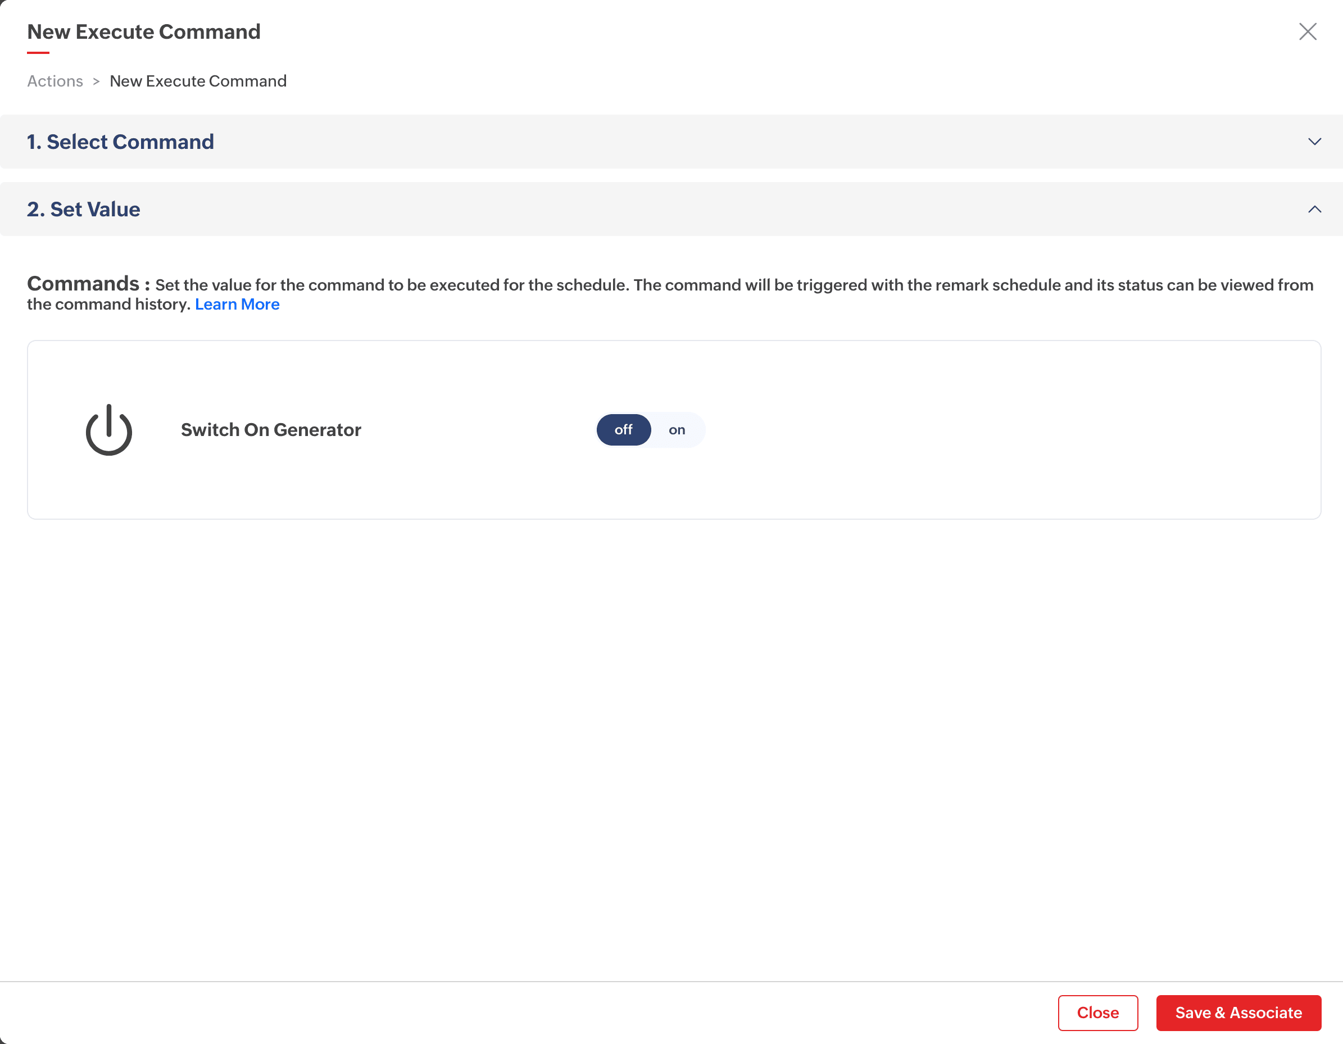Click the 1. Select Command header
Screen dimensions: 1343x1044
120,142
